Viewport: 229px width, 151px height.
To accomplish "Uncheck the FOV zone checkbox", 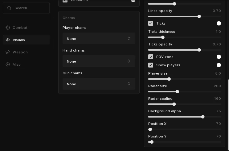I will point(151,57).
